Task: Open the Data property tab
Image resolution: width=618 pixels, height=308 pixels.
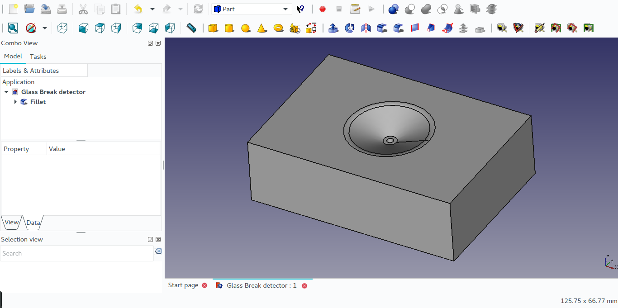Action: coord(33,223)
